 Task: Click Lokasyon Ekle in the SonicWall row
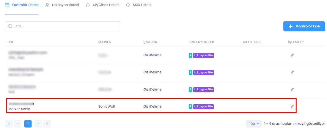click(204, 106)
